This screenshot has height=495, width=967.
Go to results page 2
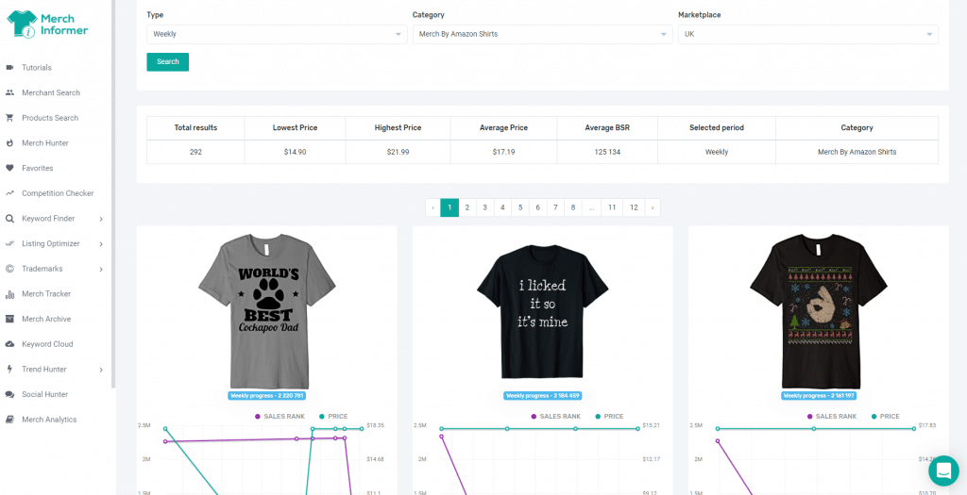467,207
